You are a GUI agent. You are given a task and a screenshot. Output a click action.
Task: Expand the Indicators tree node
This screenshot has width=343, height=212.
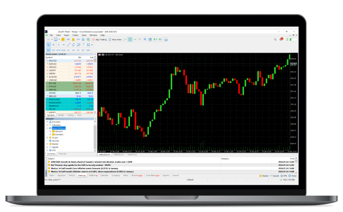(47, 125)
